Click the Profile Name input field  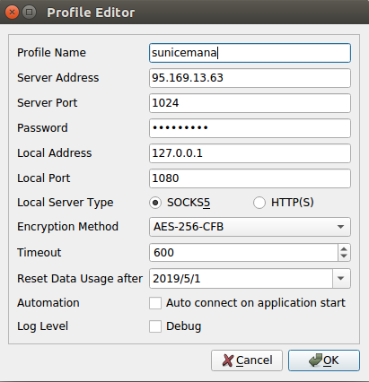coord(250,53)
